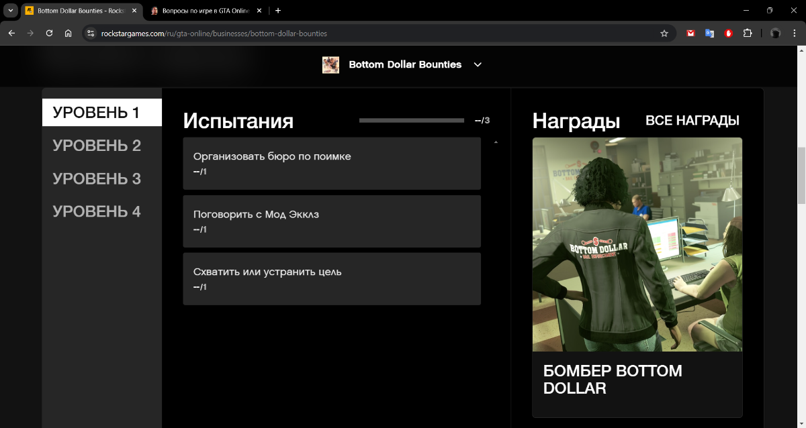The image size is (806, 428).
Task: Bookmark this page with the star
Action: click(664, 33)
